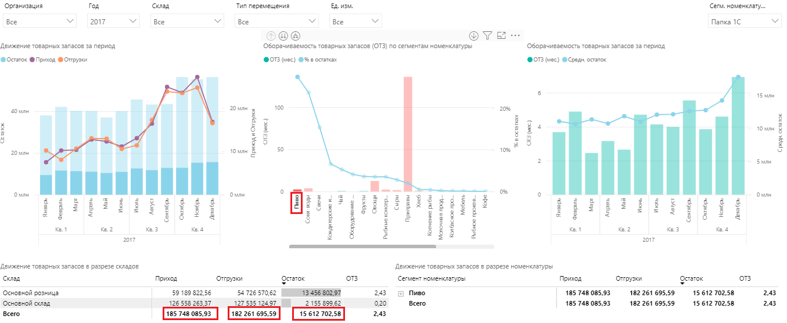Viewport: 787px width, 323px height.
Task: Open the Сегм. номенклатуры dropdown showing Папка 1С
Action: [x=745, y=21]
